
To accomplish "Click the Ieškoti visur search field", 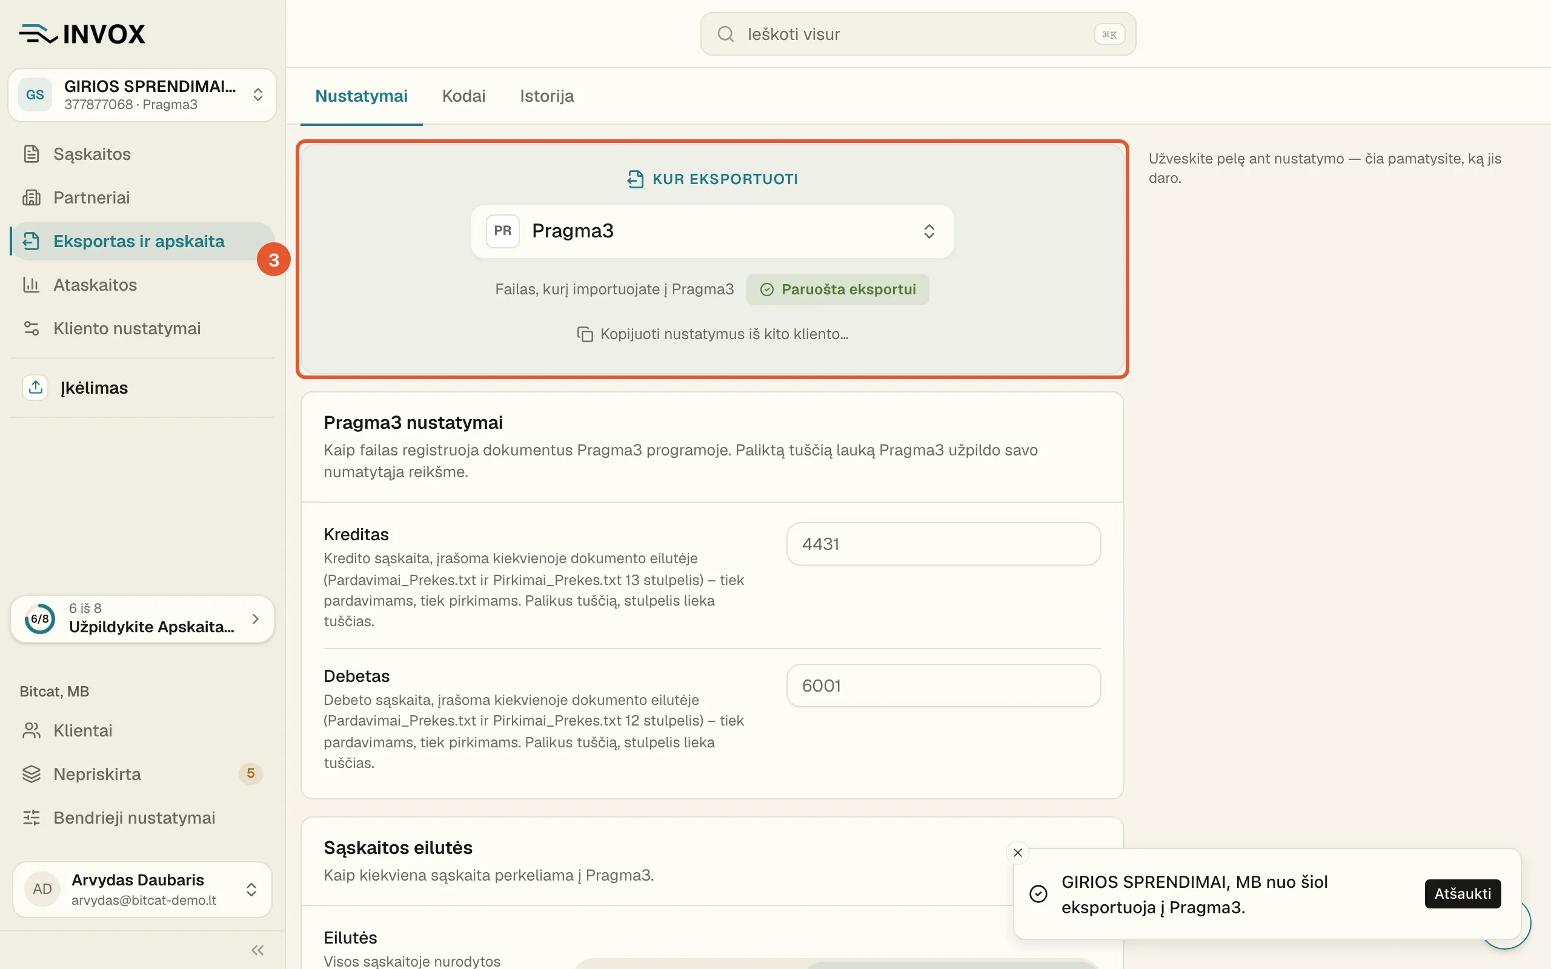I will point(918,34).
